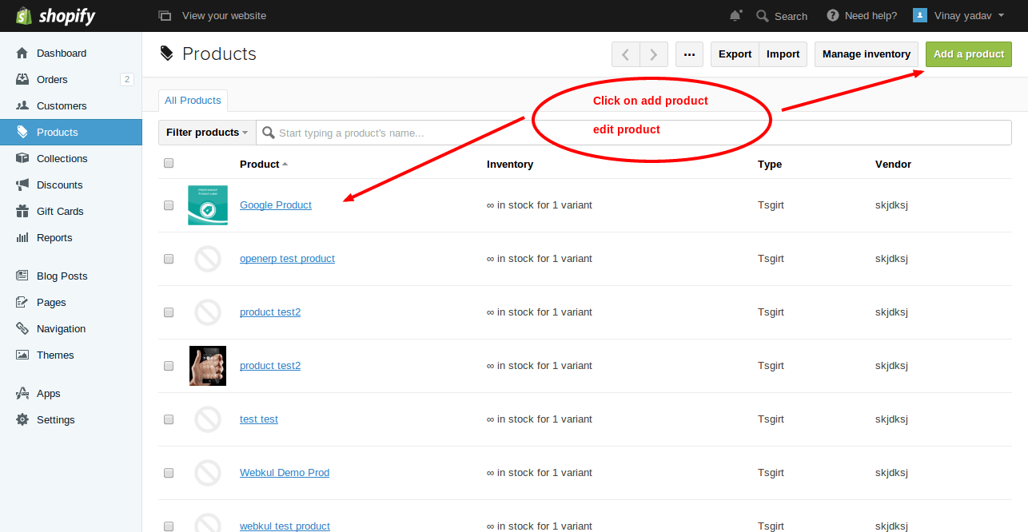The height and width of the screenshot is (532, 1028).
Task: Click the Add a product button
Action: pos(969,54)
